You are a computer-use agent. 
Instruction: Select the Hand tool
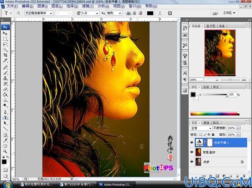tap(5, 146)
